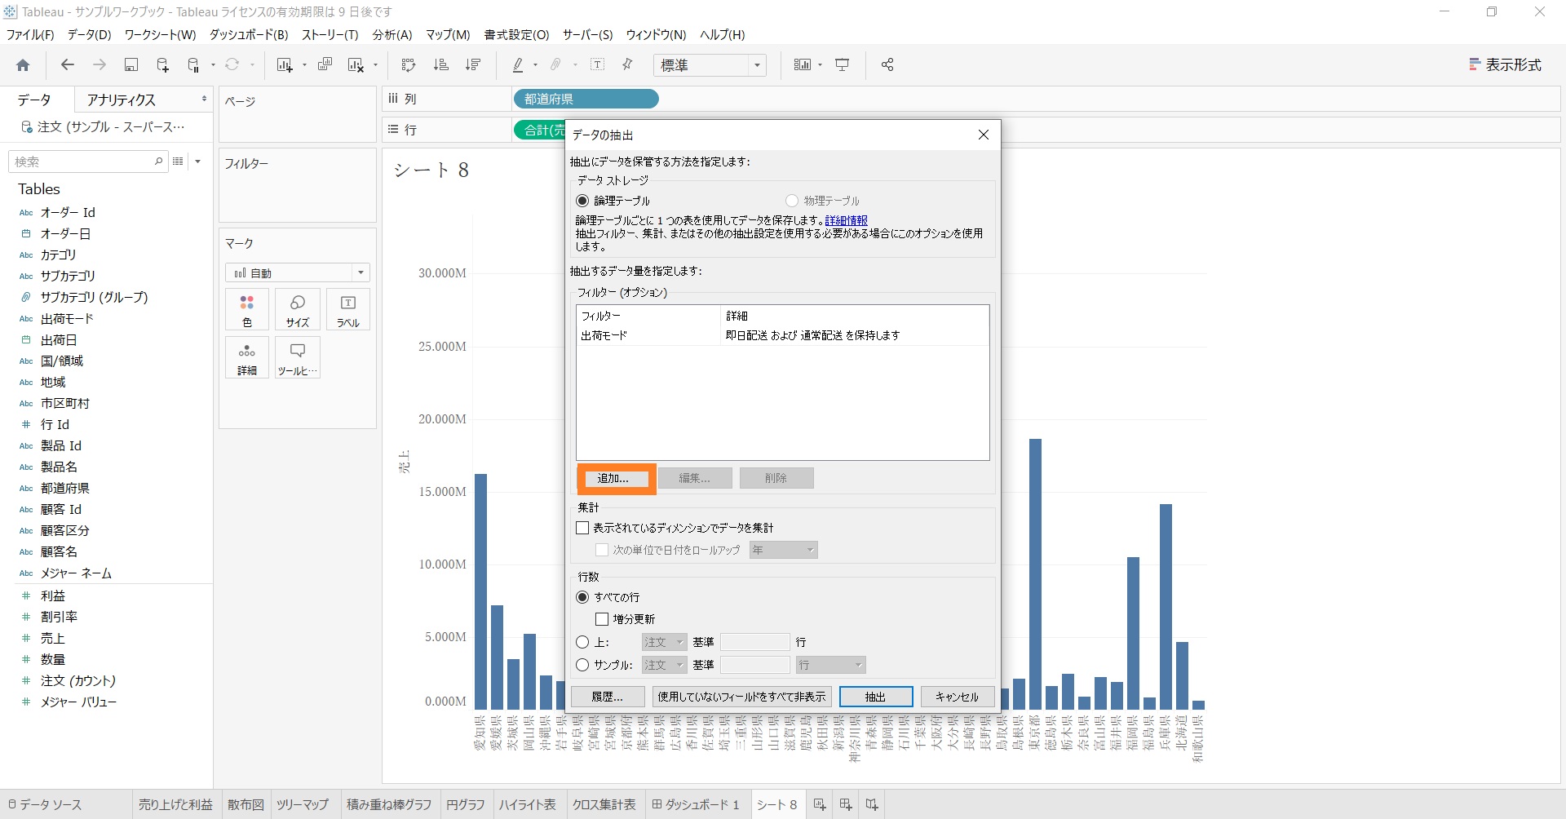Select the 物理テーブル radio button

tap(791, 201)
